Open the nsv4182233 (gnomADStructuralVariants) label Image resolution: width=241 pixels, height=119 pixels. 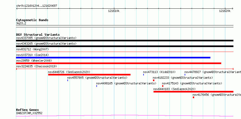[183, 78]
